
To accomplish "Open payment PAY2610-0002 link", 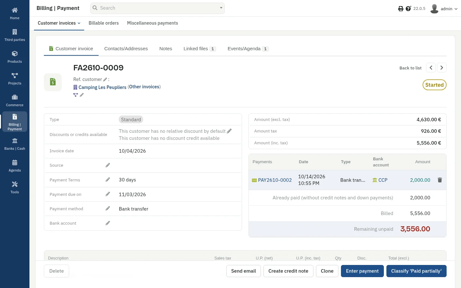I will click(x=272, y=180).
